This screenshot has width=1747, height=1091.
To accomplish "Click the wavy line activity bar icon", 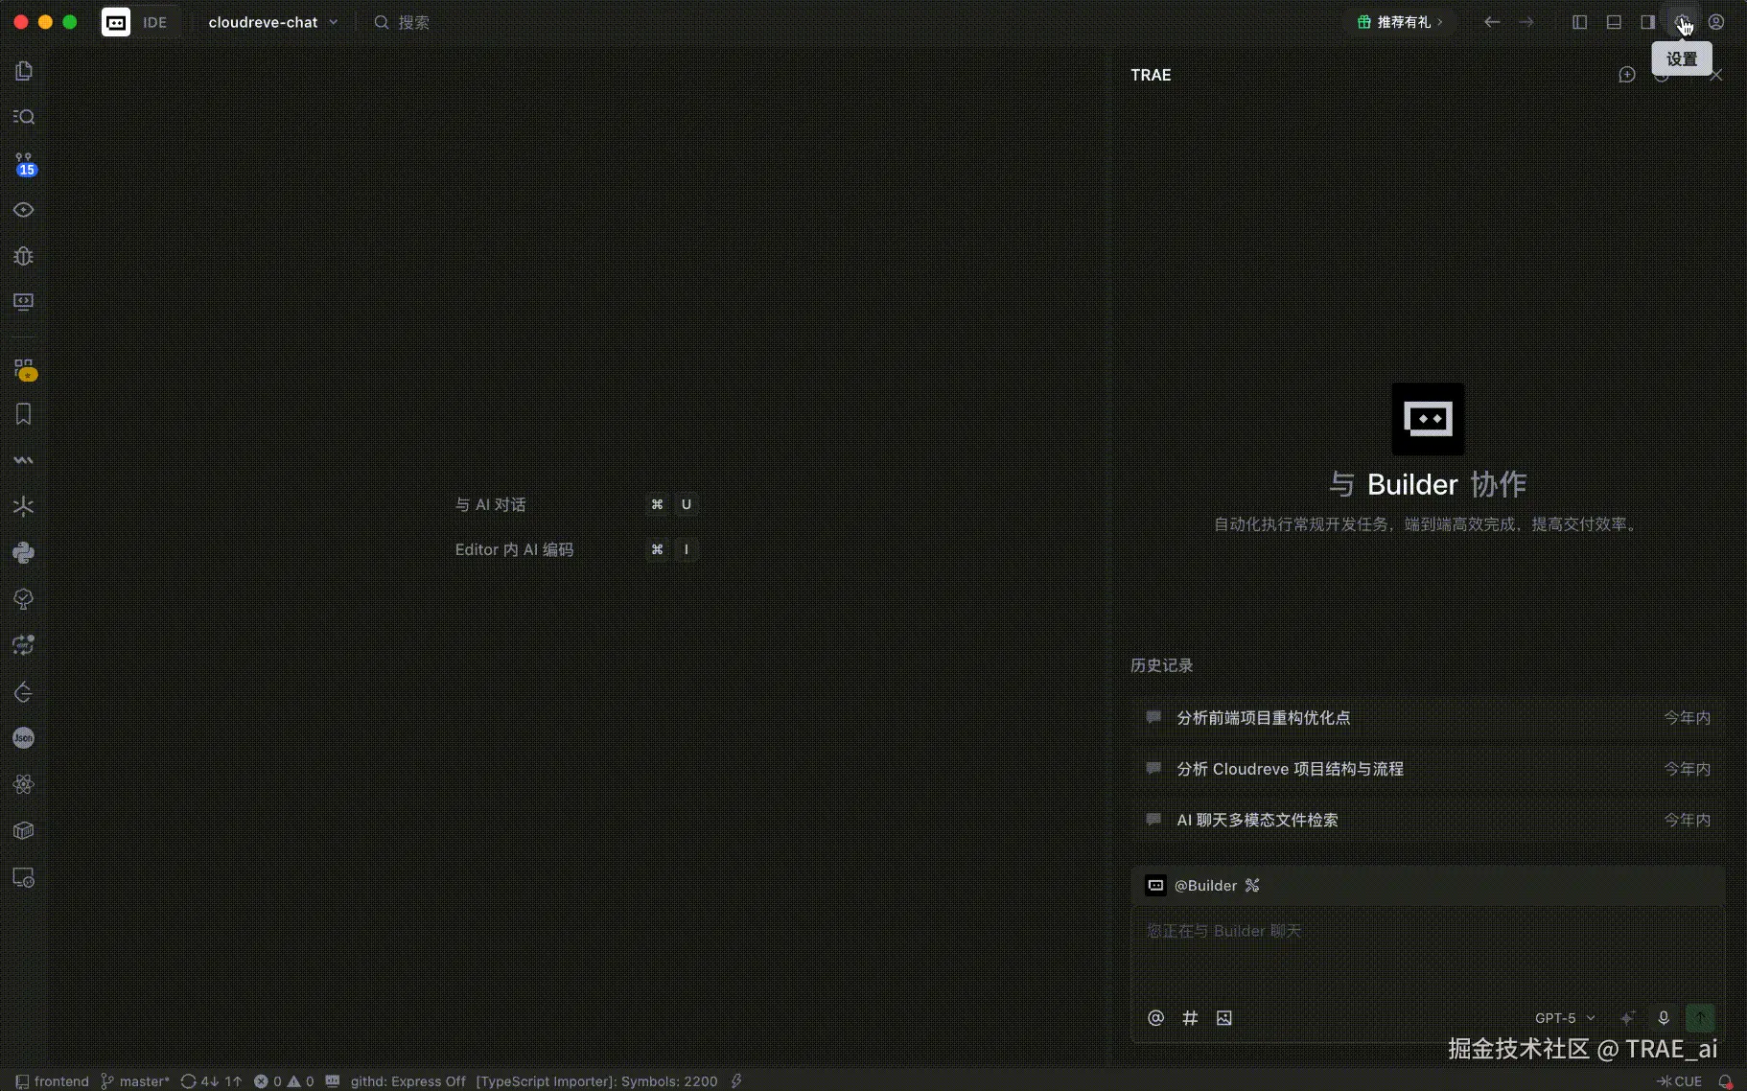I will [24, 460].
